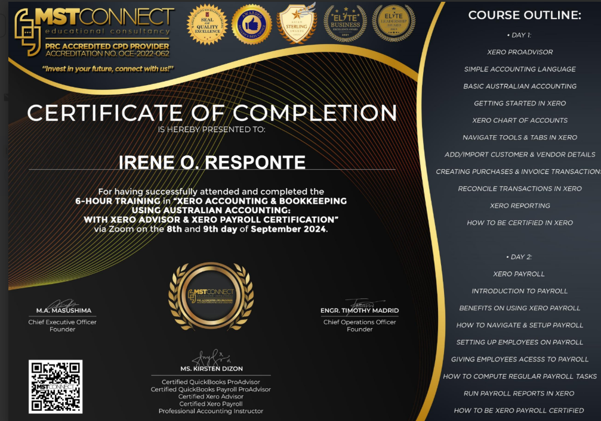Click 'For having successfully attended and completed the'
This screenshot has height=421, width=601.
click(211, 191)
